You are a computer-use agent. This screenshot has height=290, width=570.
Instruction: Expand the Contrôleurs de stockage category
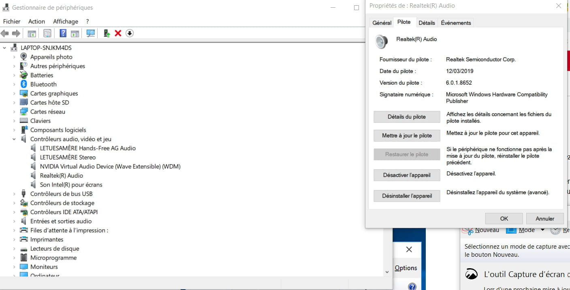pos(14,203)
